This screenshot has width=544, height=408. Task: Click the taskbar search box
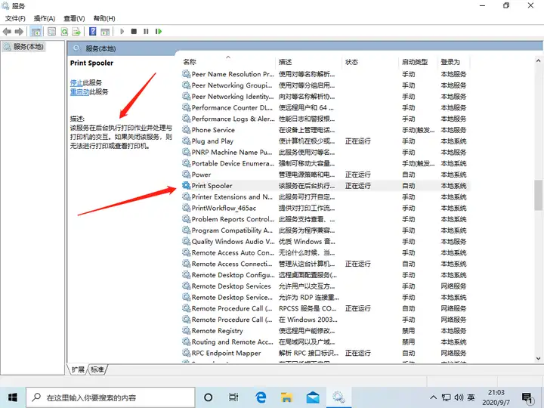110,397
